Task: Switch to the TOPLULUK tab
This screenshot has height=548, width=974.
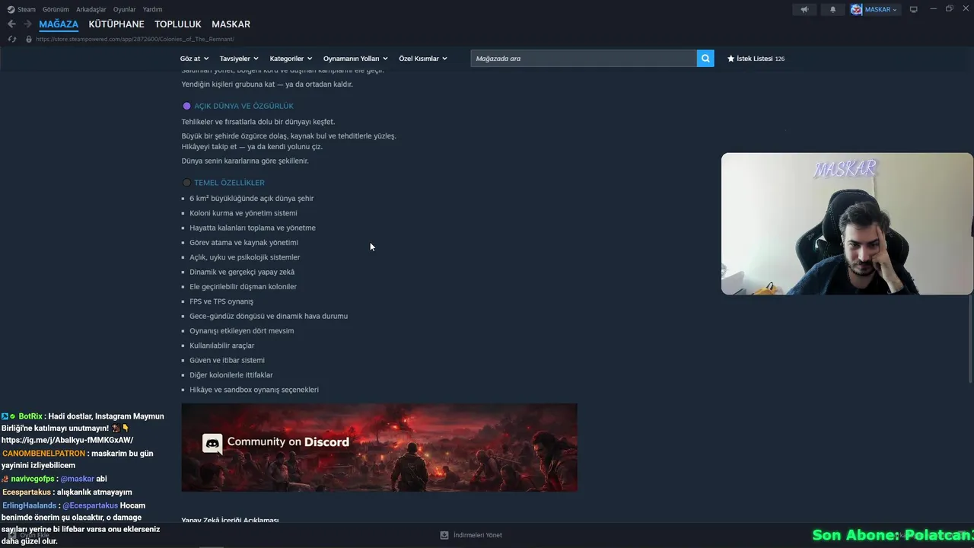Action: [x=178, y=24]
